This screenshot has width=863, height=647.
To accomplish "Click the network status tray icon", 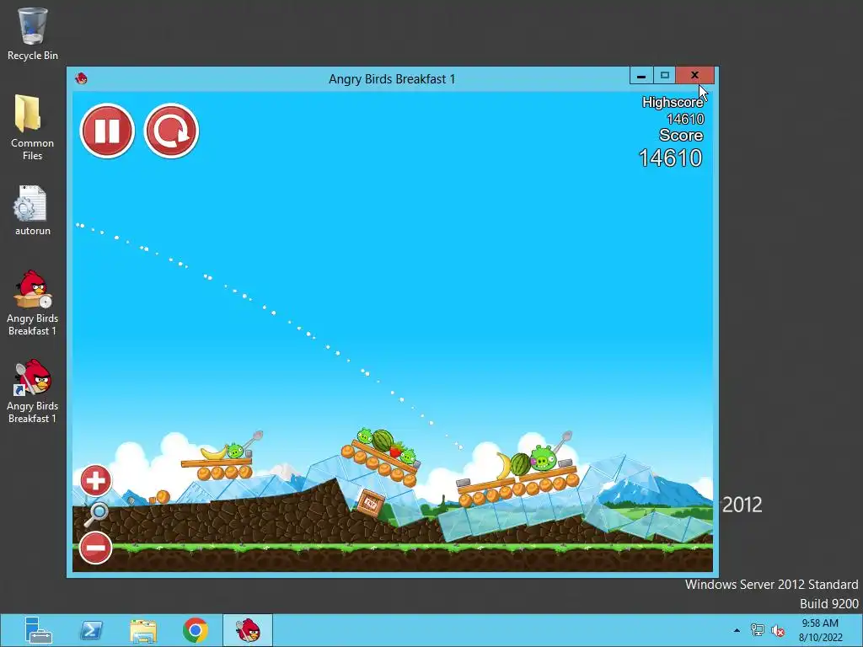I will [x=758, y=630].
